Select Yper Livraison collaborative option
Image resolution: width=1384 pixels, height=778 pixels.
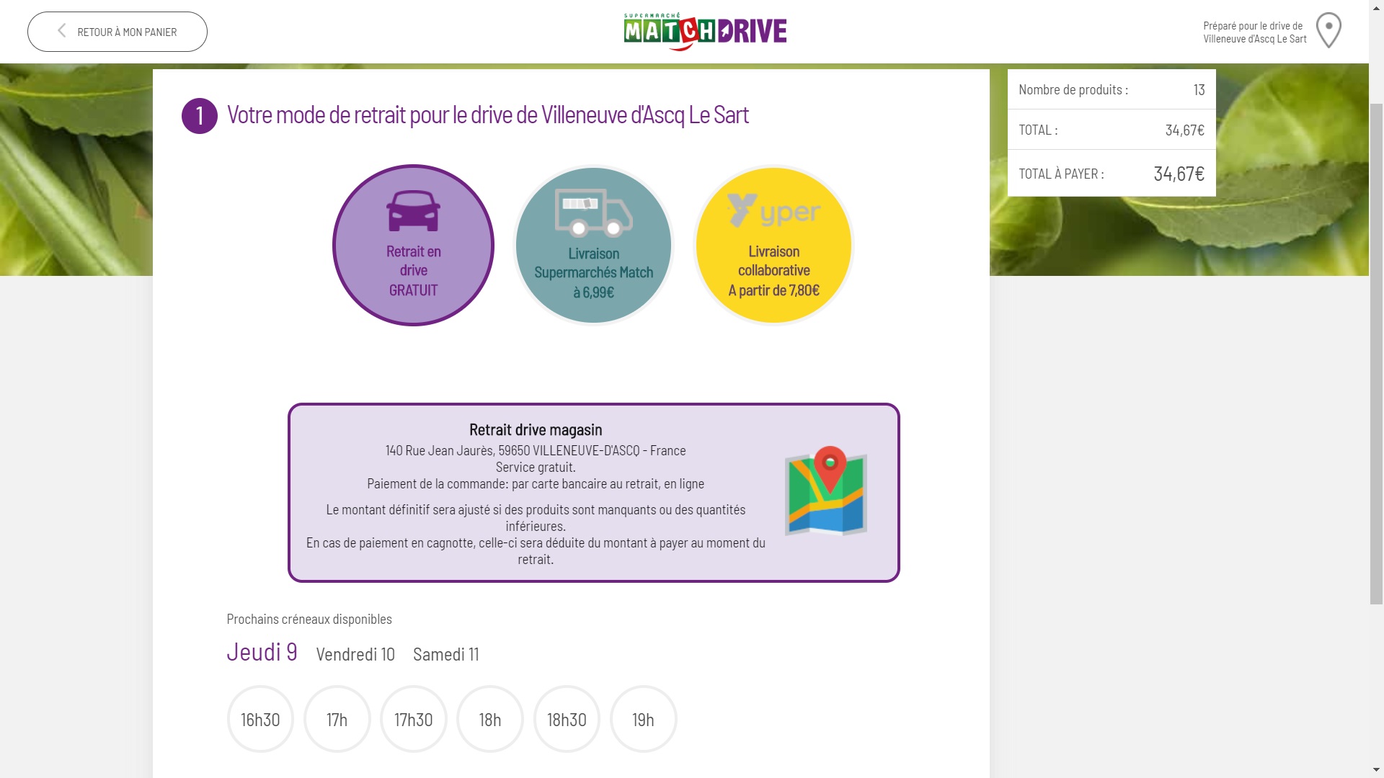point(773,245)
